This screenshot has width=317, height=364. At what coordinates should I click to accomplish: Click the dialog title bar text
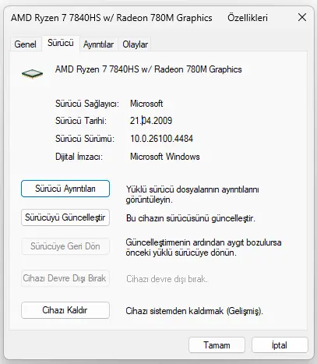139,18
